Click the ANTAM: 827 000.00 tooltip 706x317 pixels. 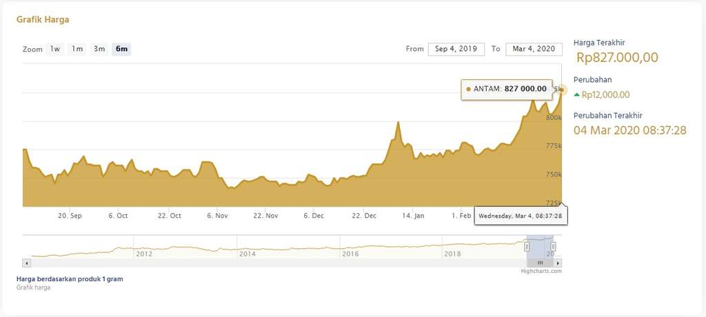click(x=507, y=89)
